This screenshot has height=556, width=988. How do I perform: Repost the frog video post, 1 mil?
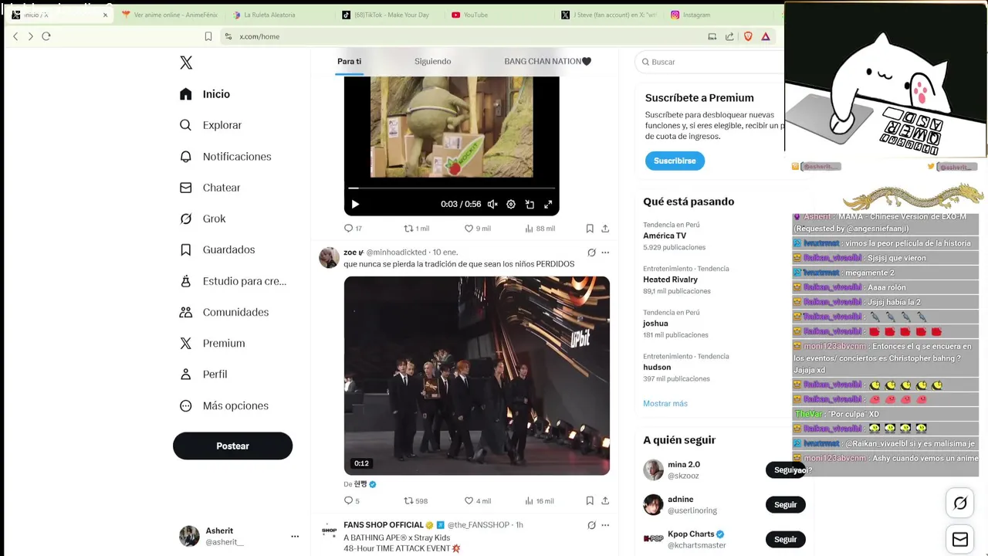click(417, 229)
